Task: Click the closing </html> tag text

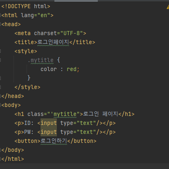Action: click(x=13, y=159)
